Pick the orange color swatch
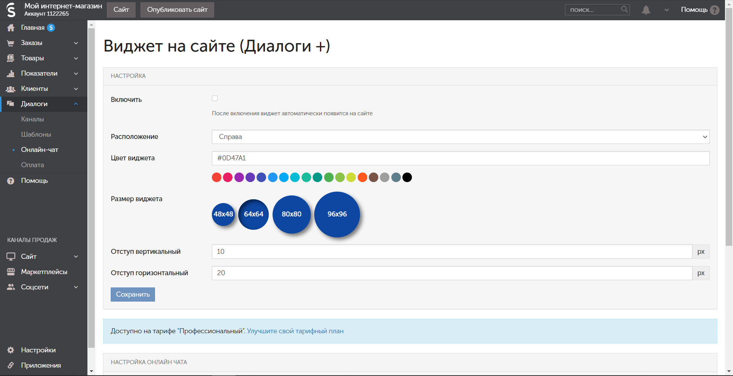This screenshot has width=733, height=376. pyautogui.click(x=362, y=177)
